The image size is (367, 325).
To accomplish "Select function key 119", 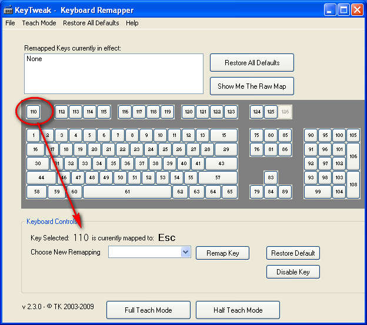I will pyautogui.click(x=168, y=112).
